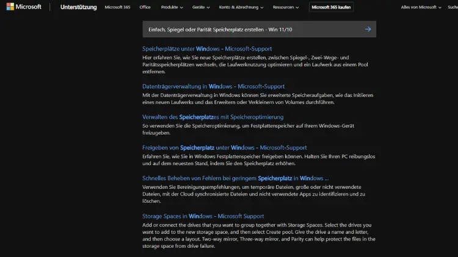Screen dimensions: 458x257
Task: Click the description starting 'Verwenden Sie Bereinigungsempfehlungen'
Action: point(254,194)
